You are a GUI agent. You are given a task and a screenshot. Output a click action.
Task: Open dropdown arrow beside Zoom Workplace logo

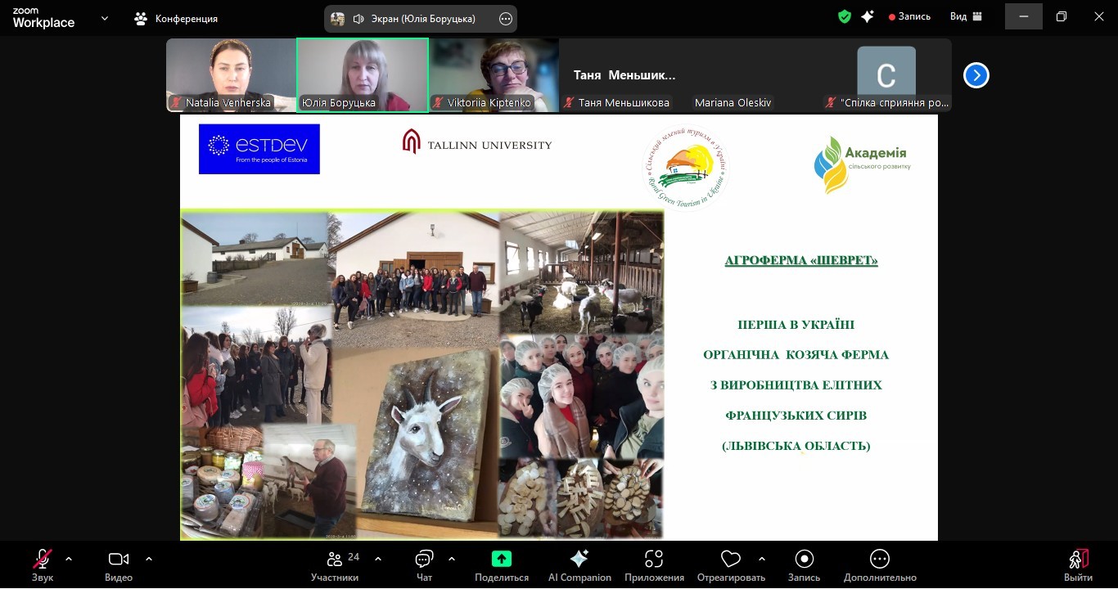(104, 18)
